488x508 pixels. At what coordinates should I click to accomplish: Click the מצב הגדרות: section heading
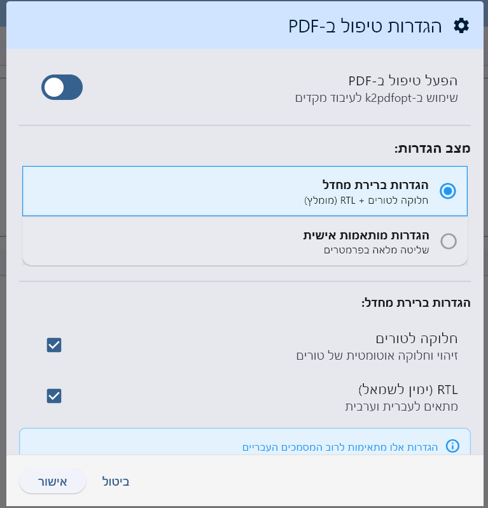pos(432,148)
